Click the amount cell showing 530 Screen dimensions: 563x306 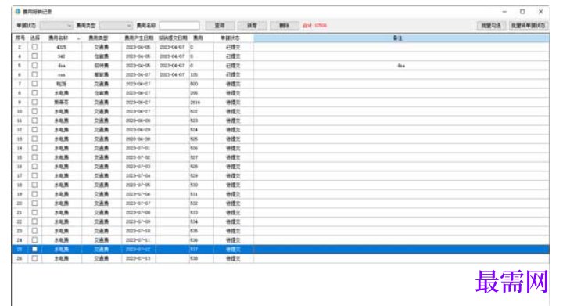[202, 185]
